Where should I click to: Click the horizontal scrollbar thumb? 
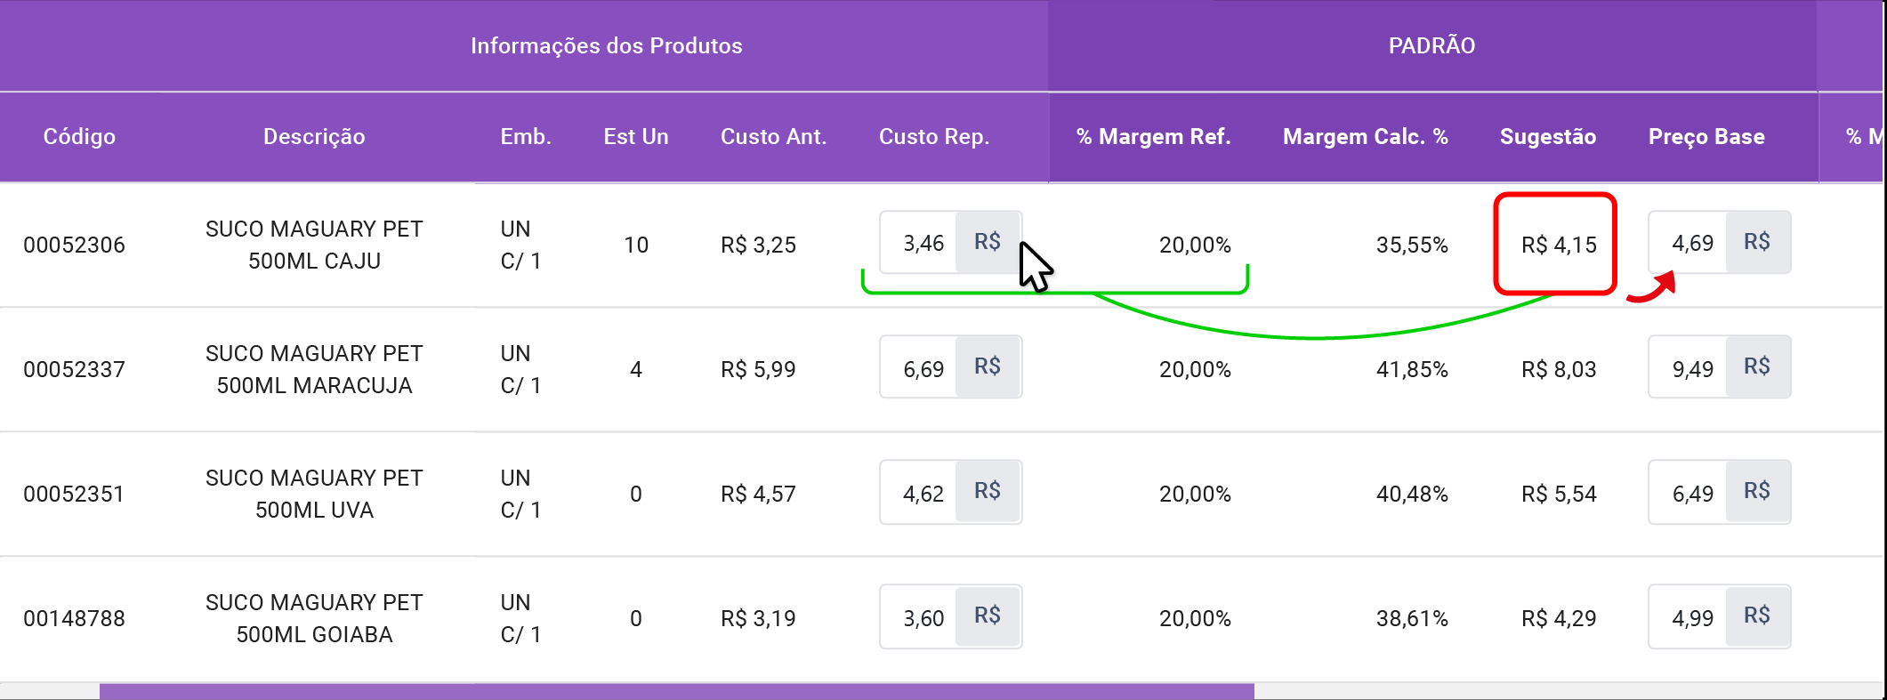(x=676, y=691)
